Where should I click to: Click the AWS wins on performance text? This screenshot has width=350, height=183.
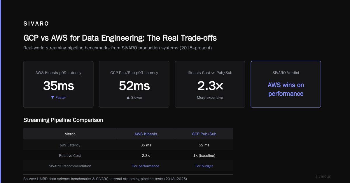(x=286, y=89)
